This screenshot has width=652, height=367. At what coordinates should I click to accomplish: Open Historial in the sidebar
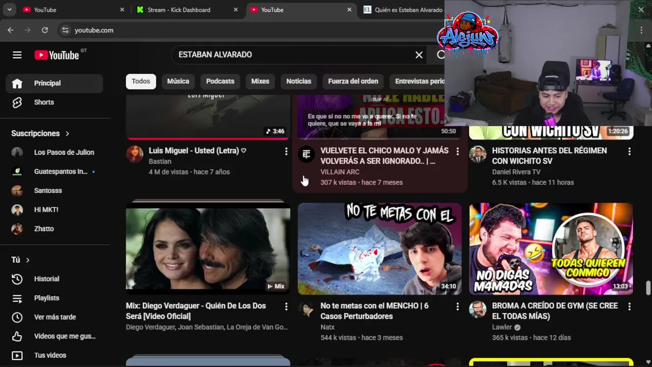coord(54,279)
